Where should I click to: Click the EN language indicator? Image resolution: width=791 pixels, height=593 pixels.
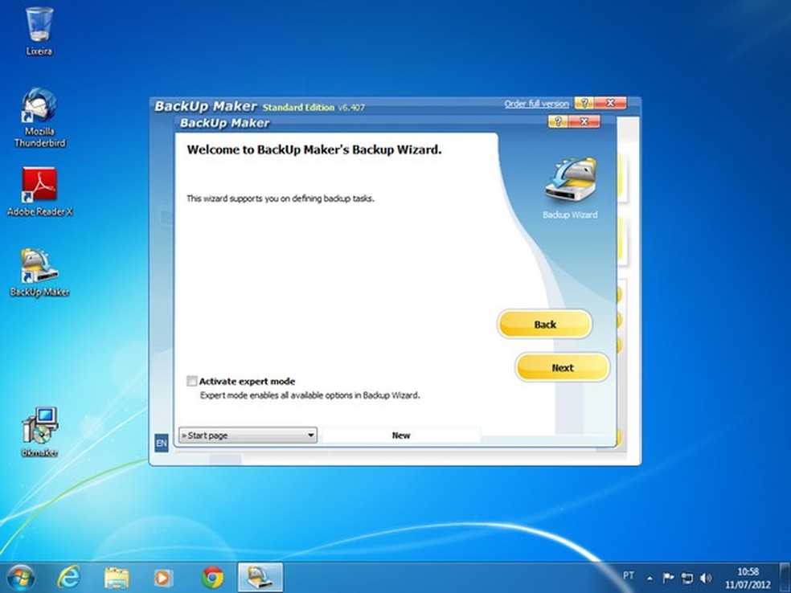(161, 443)
